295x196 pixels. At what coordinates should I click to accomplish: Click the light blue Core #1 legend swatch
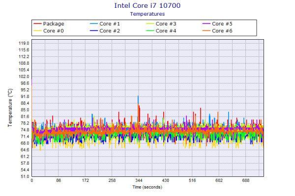[x=94, y=24]
